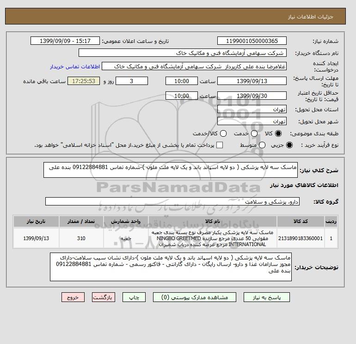Click product code 2131890183360001 cell

[x=301, y=238]
